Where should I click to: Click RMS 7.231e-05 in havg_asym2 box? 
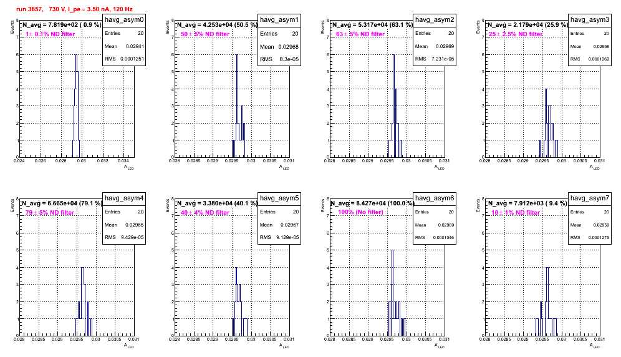[x=435, y=59]
